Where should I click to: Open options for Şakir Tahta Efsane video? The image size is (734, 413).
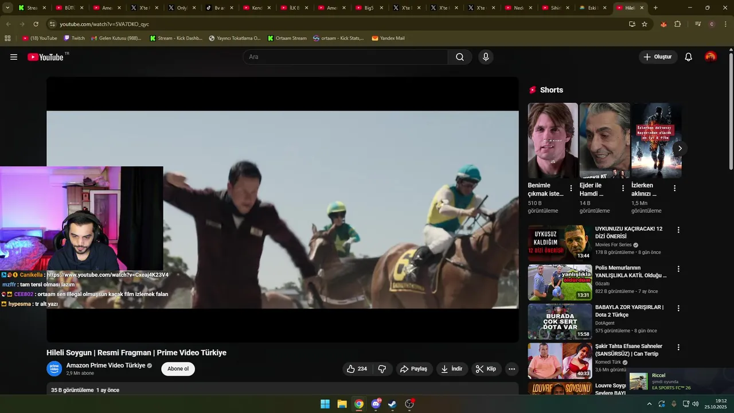pyautogui.click(x=678, y=347)
